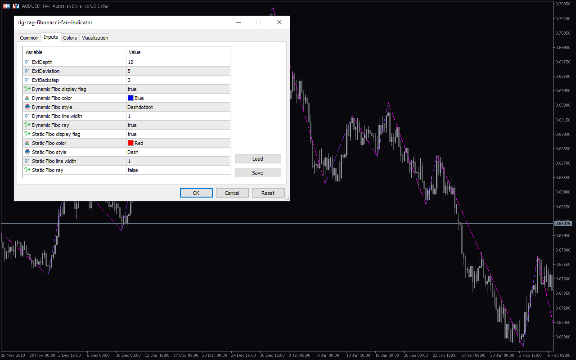Switch to the Colors tab

click(70, 38)
